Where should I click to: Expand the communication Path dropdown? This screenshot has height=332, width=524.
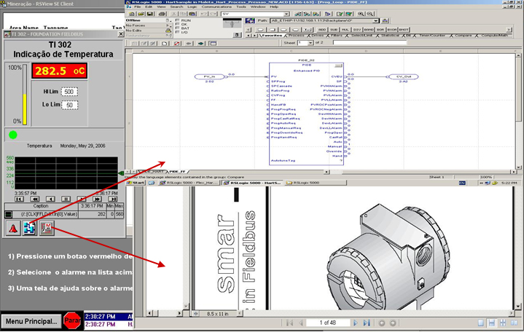coord(376,20)
